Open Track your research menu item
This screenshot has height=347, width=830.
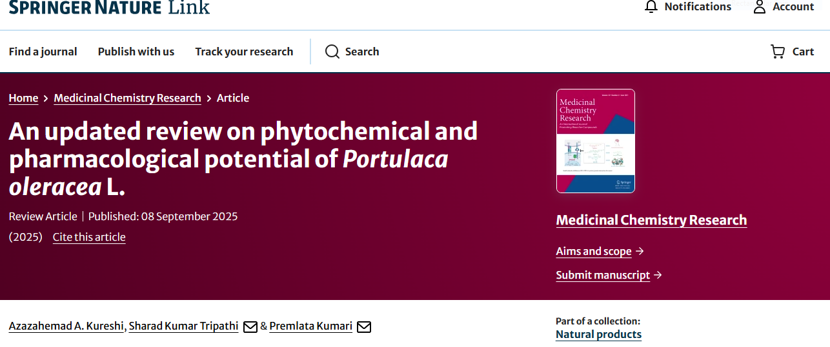click(244, 52)
